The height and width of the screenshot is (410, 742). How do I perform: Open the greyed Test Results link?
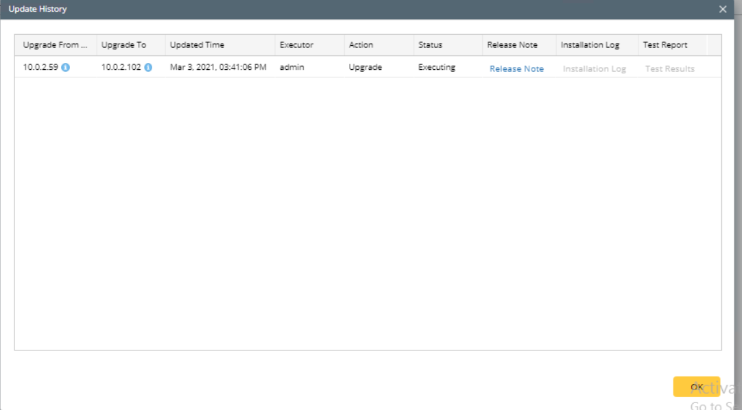(669, 68)
